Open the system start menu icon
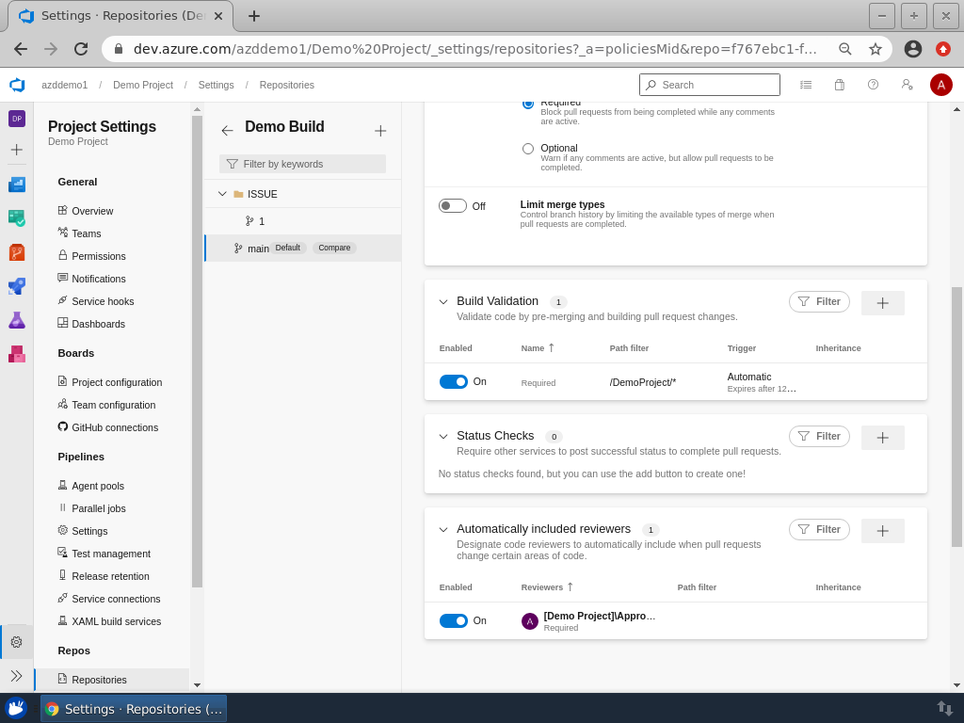This screenshot has width=964, height=723. 17,708
